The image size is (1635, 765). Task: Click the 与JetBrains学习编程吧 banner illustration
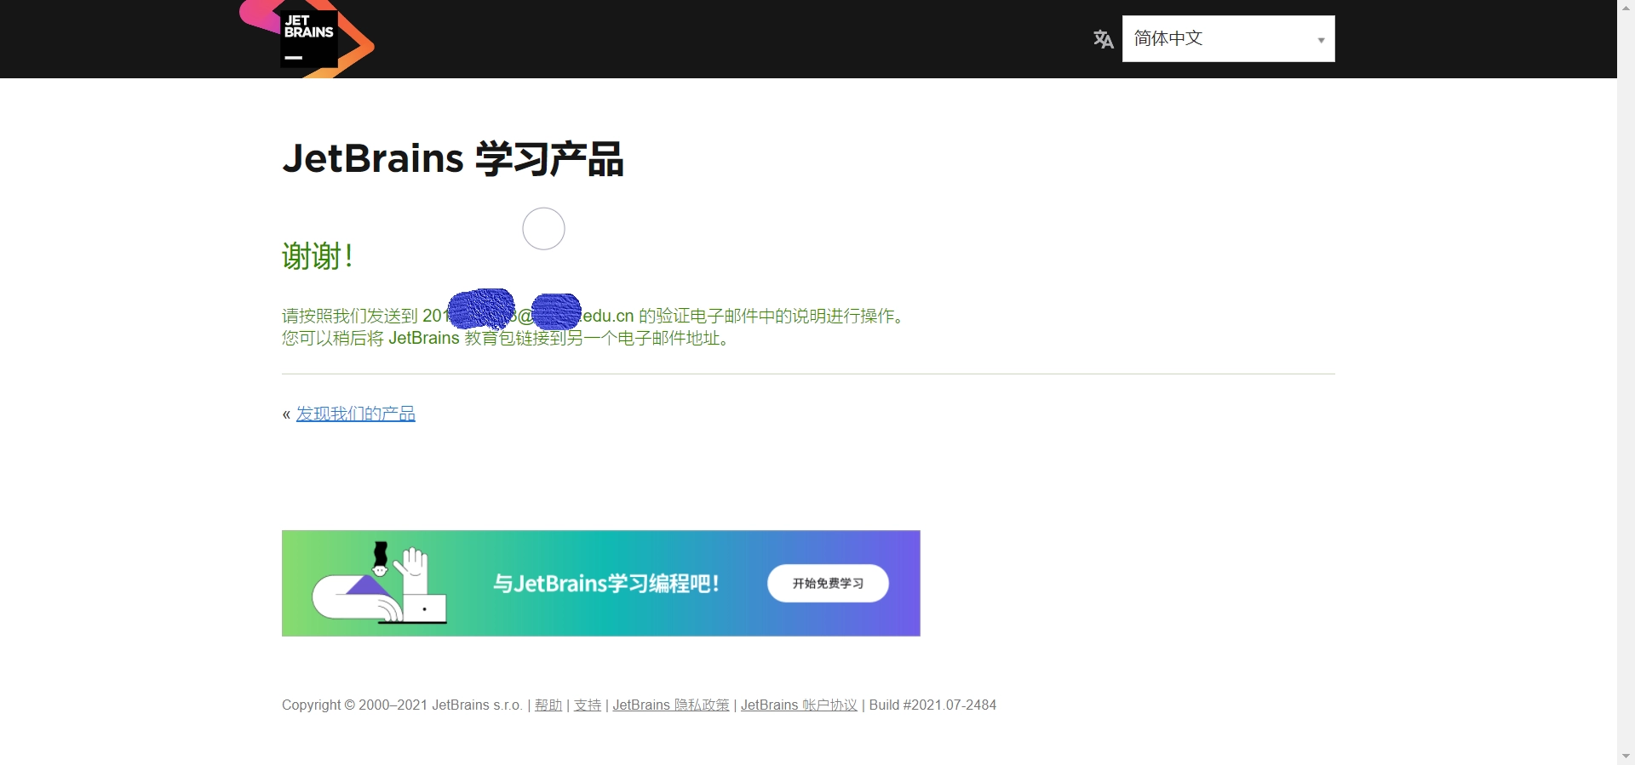click(380, 583)
